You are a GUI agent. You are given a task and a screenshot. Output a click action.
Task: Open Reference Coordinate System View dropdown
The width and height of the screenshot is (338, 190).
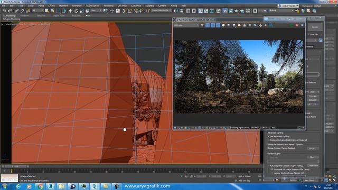[96, 11]
